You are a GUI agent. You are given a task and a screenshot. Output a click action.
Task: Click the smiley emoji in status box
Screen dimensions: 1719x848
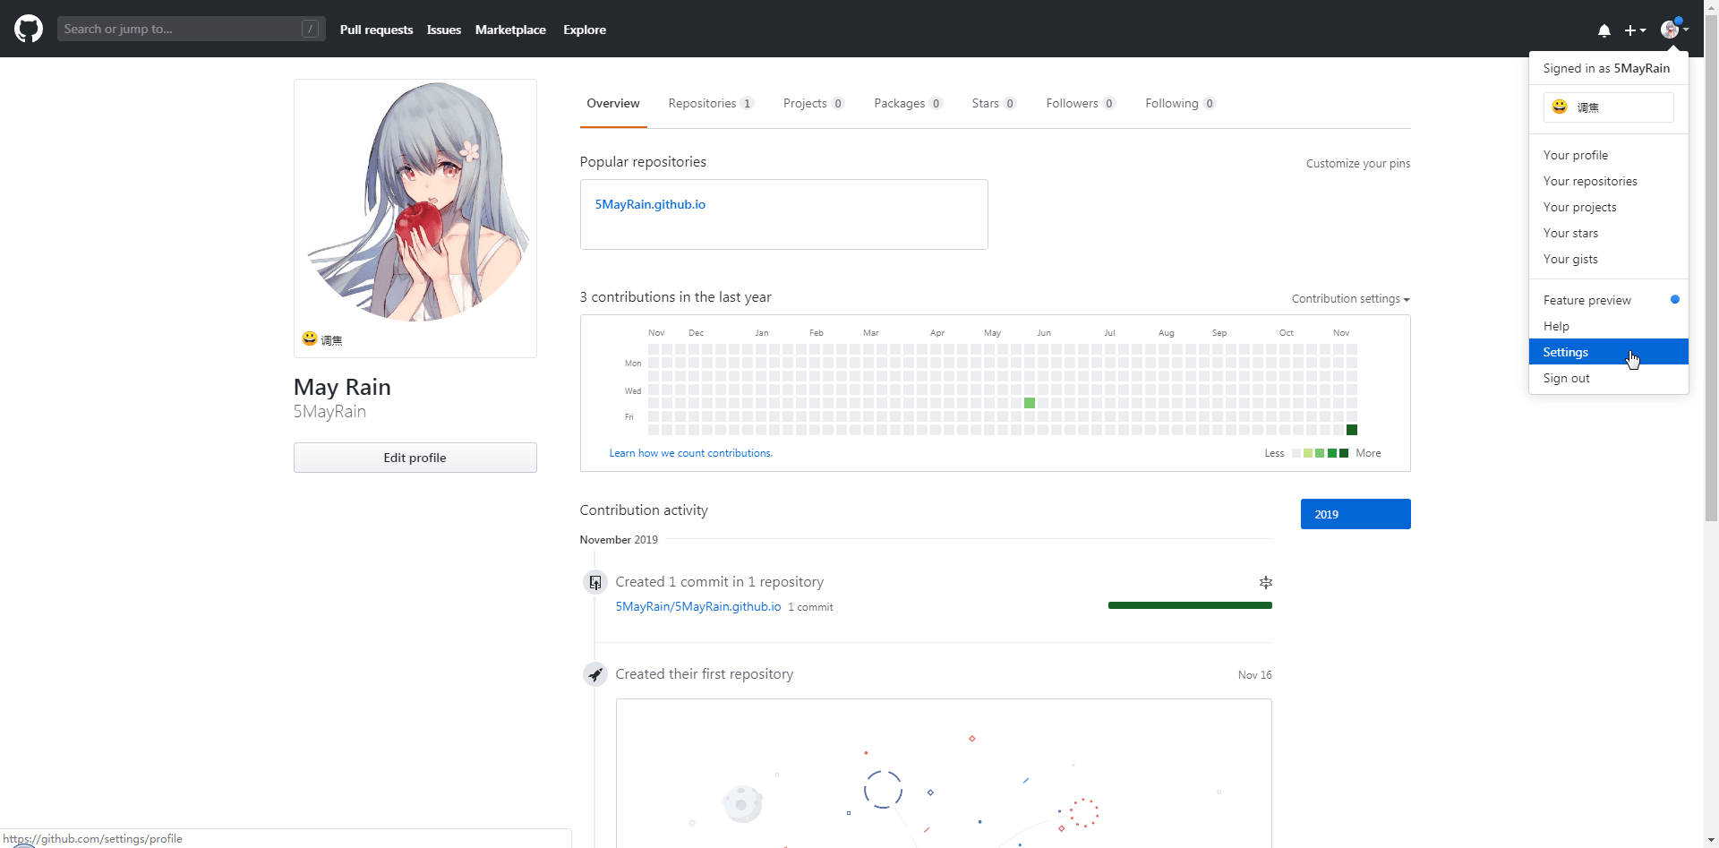click(x=1560, y=107)
